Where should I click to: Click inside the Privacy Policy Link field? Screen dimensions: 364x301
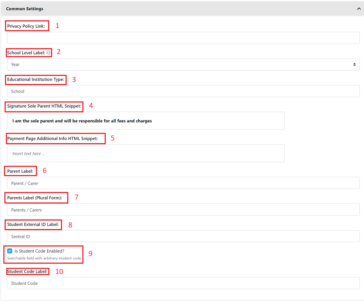[182, 38]
